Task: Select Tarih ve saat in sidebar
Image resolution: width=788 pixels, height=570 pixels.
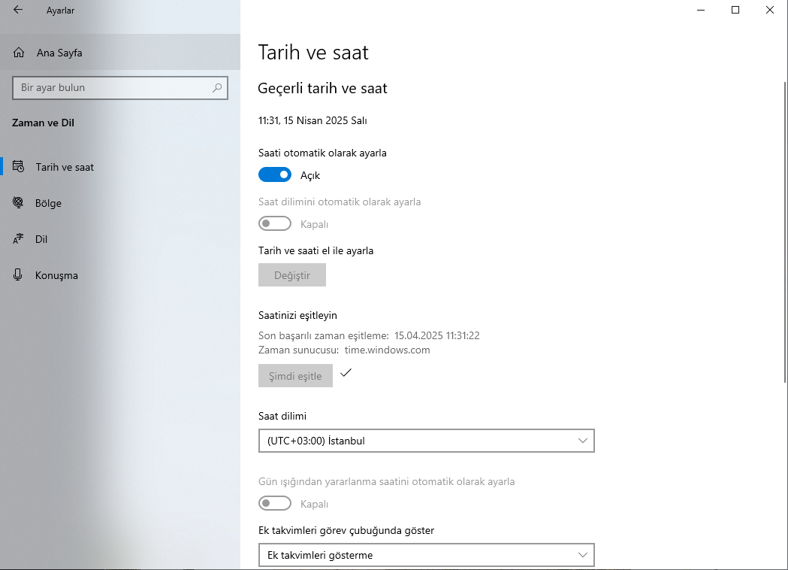Action: tap(120, 166)
